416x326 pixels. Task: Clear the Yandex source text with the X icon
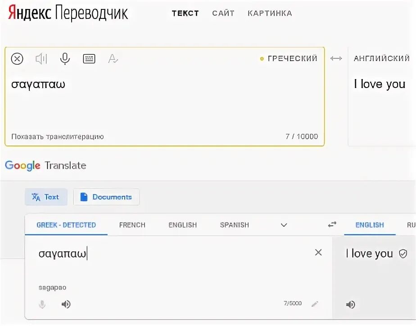tap(17, 58)
